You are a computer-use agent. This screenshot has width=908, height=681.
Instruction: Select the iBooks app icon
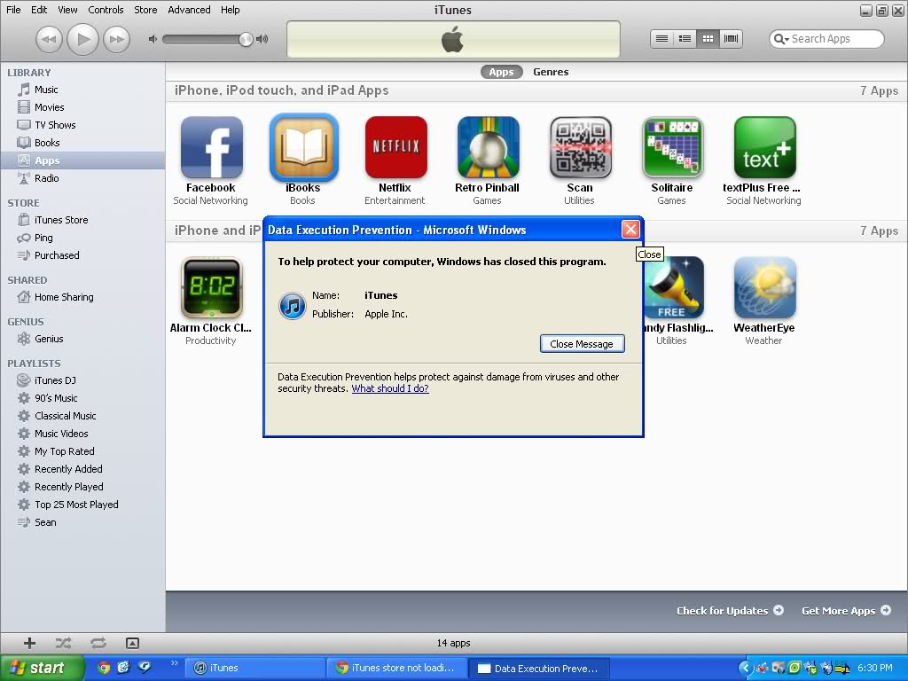click(303, 147)
